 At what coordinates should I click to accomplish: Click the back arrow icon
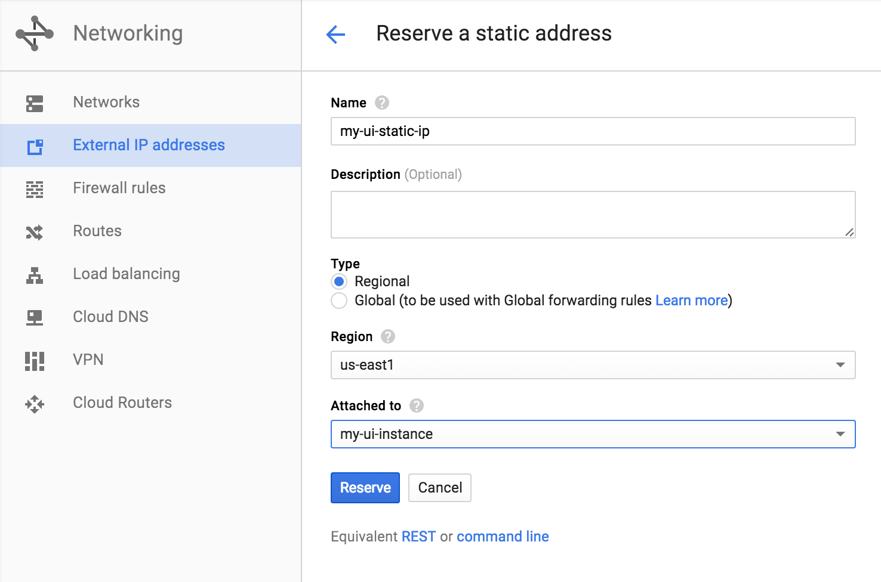point(336,35)
